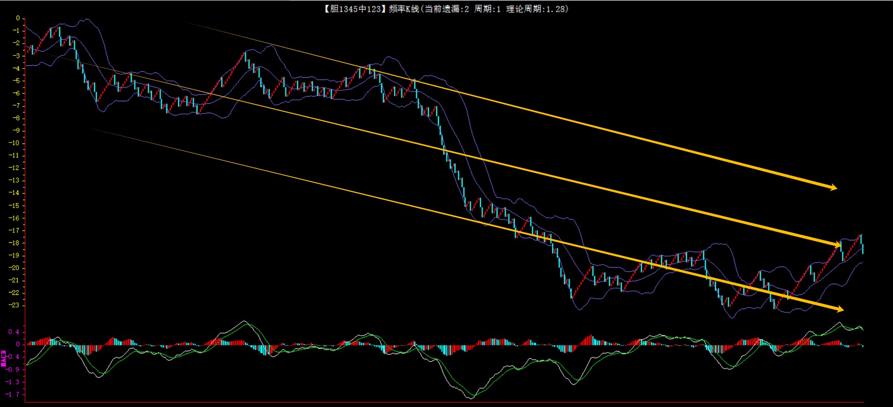Click the -10 label on Y-axis
The width and height of the screenshot is (893, 407).
click(x=15, y=143)
